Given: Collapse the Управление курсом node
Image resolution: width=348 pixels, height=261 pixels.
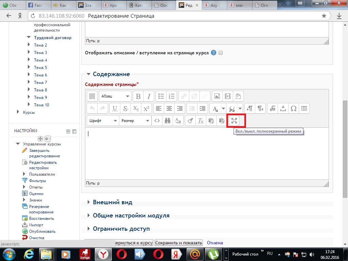Looking at the screenshot, I should (x=18, y=144).
